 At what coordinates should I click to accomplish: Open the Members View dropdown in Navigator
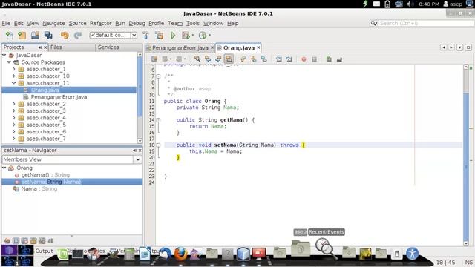(x=137, y=159)
